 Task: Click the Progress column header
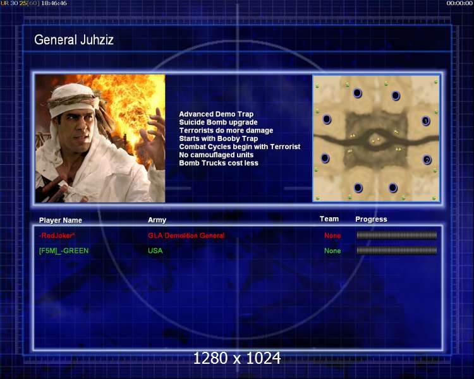(x=371, y=219)
